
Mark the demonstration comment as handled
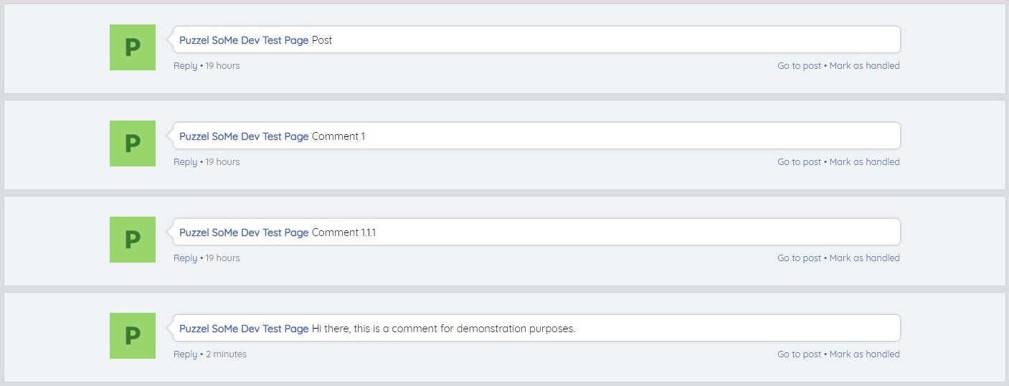(864, 354)
